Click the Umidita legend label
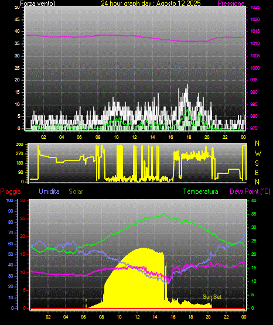273x325 pixels. pos(49,191)
